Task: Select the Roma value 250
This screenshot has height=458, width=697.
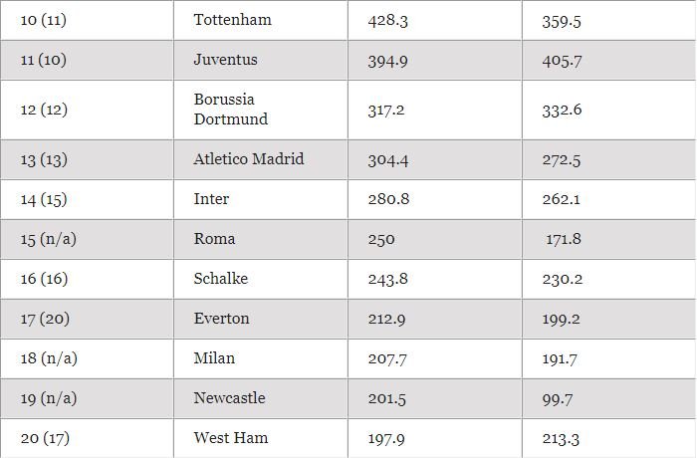Action: pyautogui.click(x=381, y=239)
